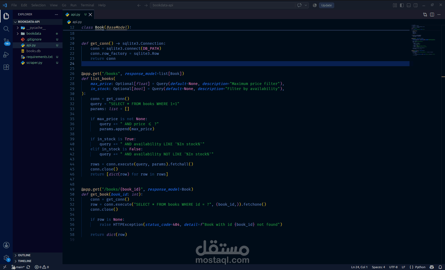Open the Notifications bell in status bar
Screen dimensions: 445x270
coord(440,267)
